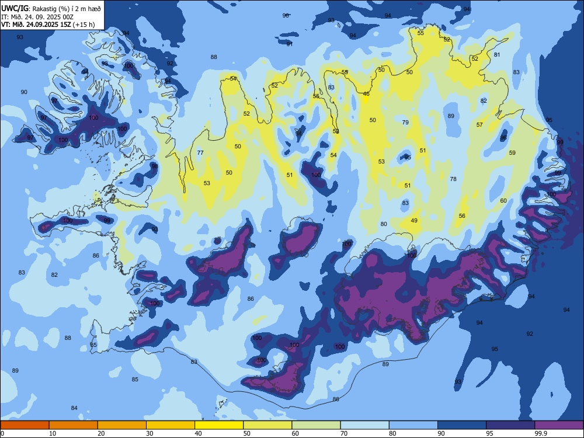This screenshot has width=584, height=438.
Task: Click the humidity value "49" on the map
Action: click(414, 221)
